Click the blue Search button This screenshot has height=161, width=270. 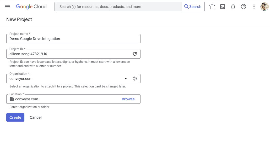193,7
